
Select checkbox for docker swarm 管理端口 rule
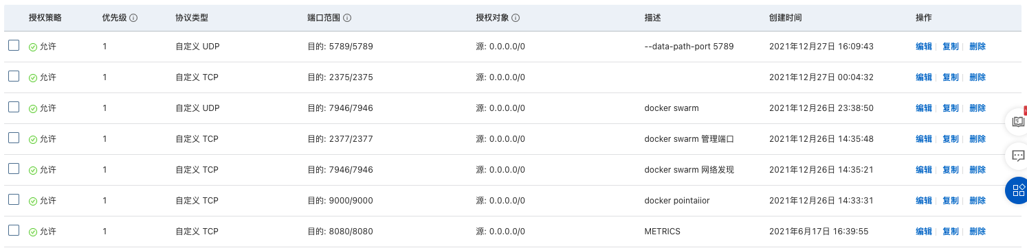tap(14, 138)
